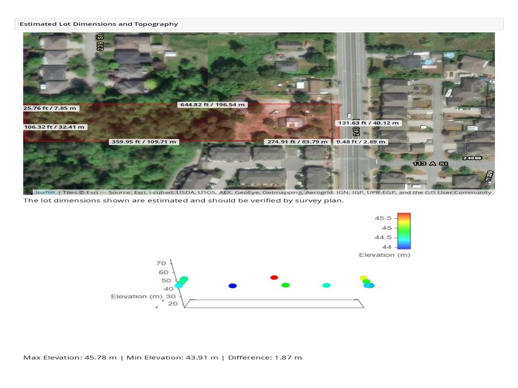Click the 9.48 ft / 2.89 m label
Viewport: 518px width, 388px height.
tap(360, 142)
